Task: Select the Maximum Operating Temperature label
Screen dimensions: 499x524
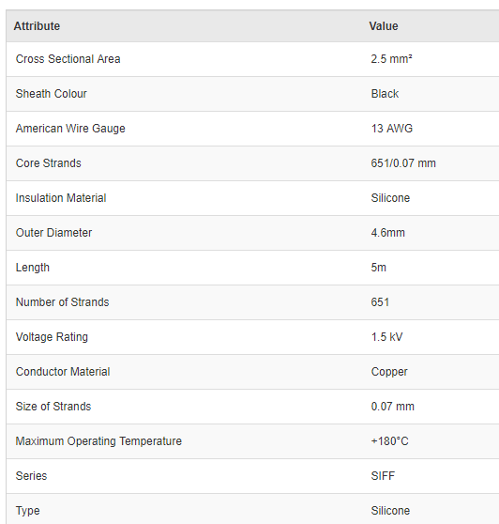Action: click(98, 441)
